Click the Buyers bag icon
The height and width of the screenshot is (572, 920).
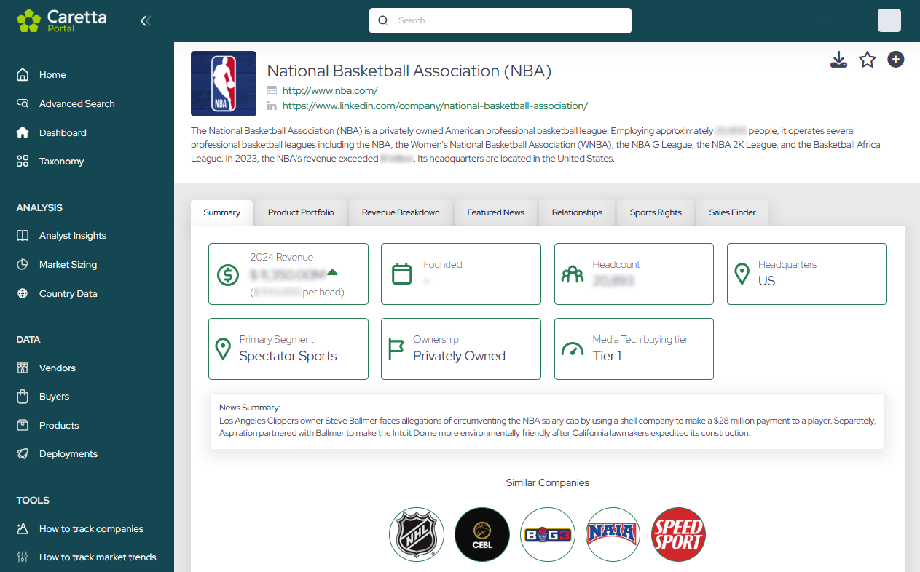pyautogui.click(x=23, y=397)
